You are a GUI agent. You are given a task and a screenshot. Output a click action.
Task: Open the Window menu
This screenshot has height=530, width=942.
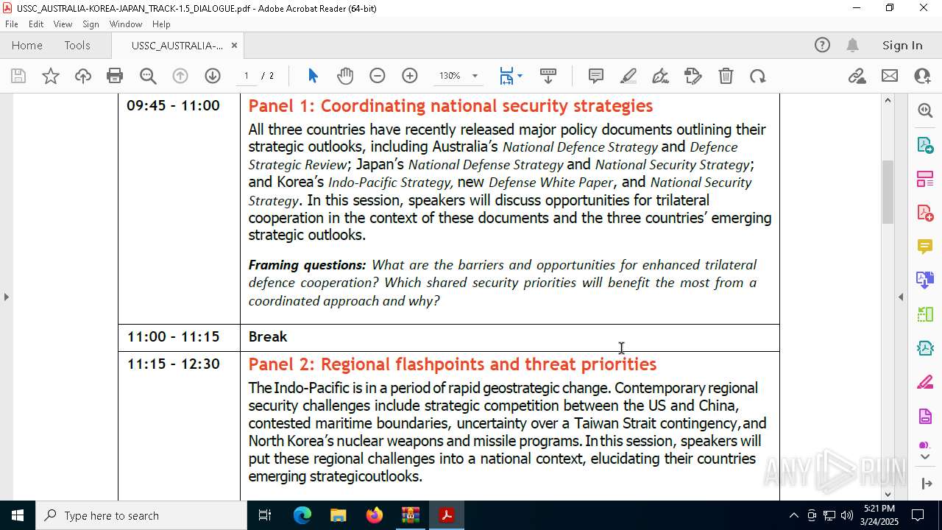point(126,24)
